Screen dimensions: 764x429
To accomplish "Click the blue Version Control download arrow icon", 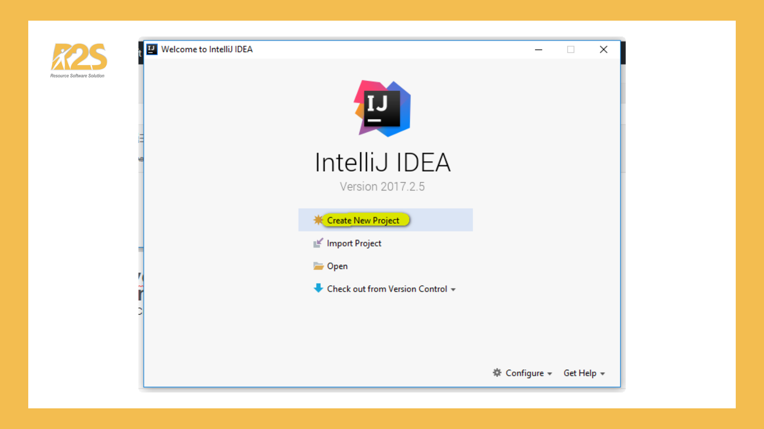I will (x=318, y=288).
